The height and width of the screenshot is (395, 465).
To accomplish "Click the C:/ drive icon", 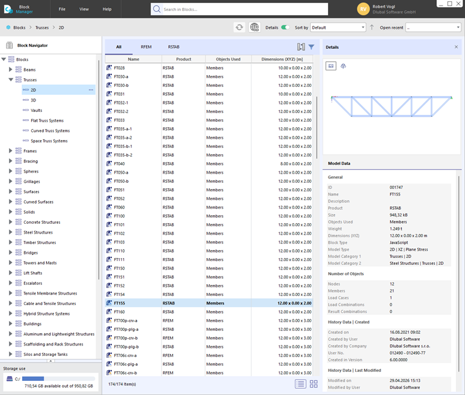I will point(10,378).
